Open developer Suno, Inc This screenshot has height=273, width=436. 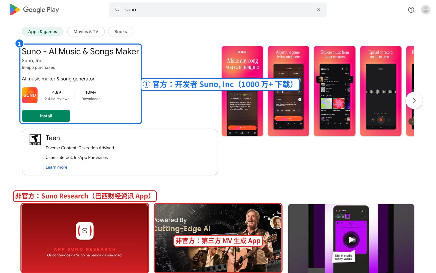click(x=32, y=61)
